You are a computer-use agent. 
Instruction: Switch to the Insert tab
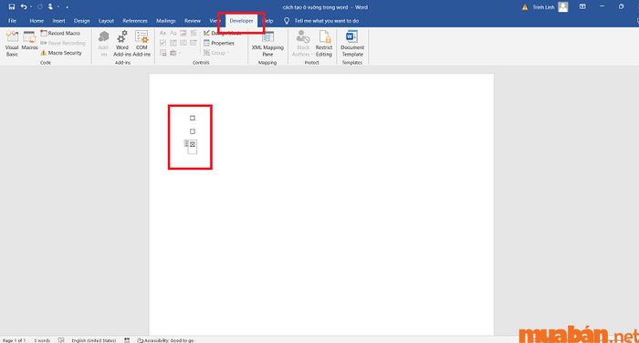tap(58, 20)
